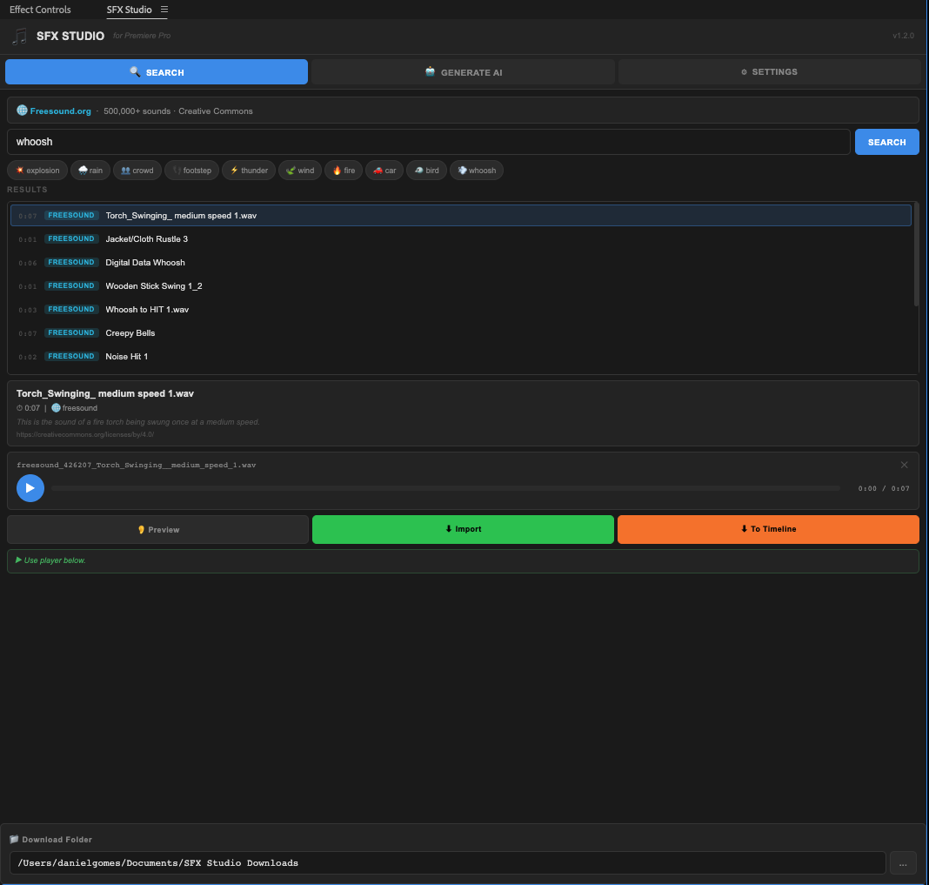Viewport: 929px width, 885px height.
Task: Switch to the Effect Controls tab
Action: [40, 10]
